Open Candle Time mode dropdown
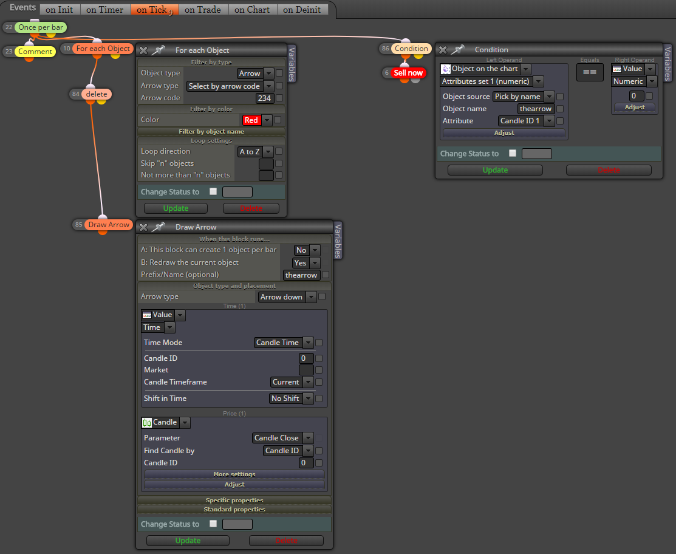The height and width of the screenshot is (554, 676). [x=284, y=343]
